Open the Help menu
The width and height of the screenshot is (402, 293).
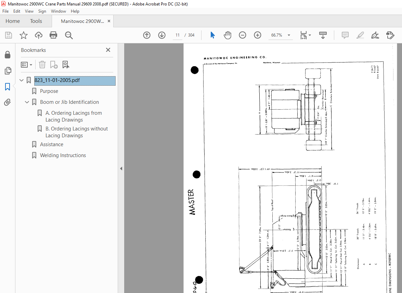click(x=75, y=11)
